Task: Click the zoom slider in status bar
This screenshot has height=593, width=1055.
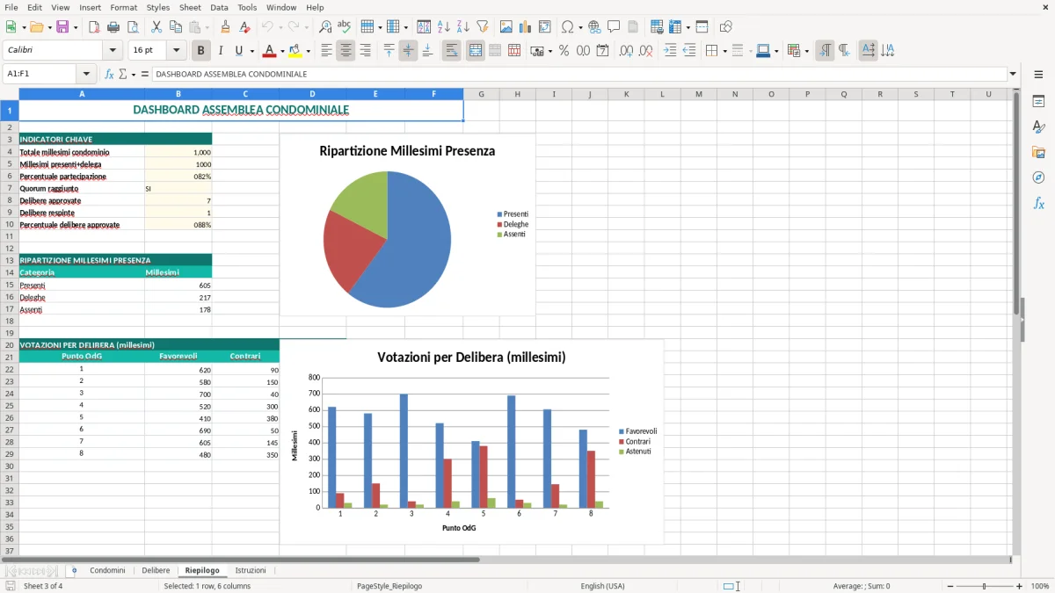Action: 985,586
